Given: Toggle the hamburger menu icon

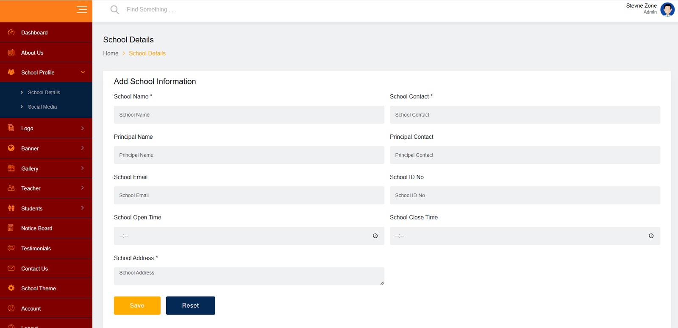Looking at the screenshot, I should pyautogui.click(x=82, y=9).
